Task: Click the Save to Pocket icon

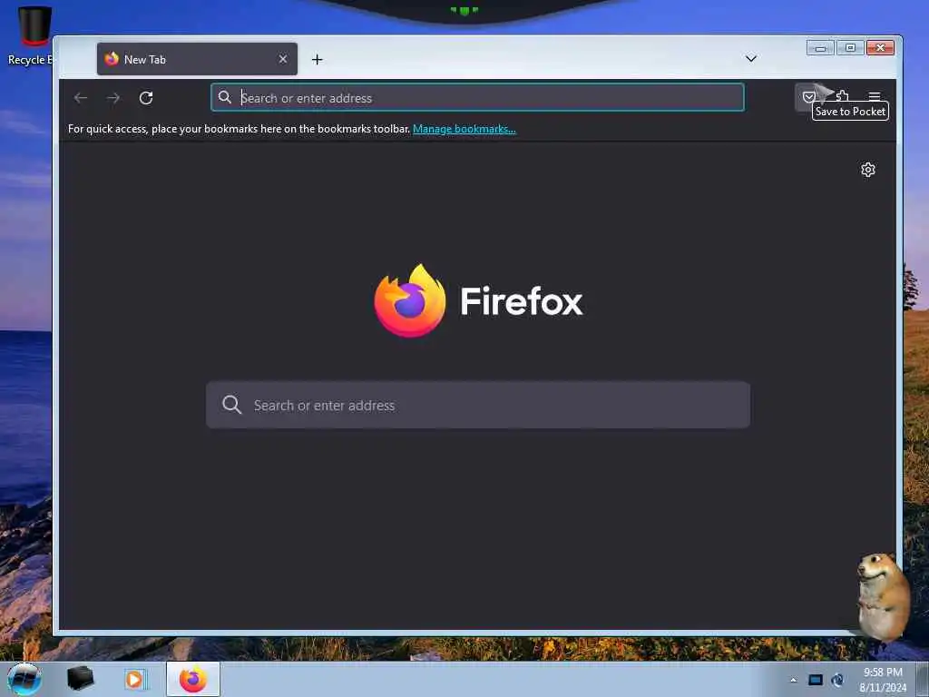Action: (x=808, y=97)
